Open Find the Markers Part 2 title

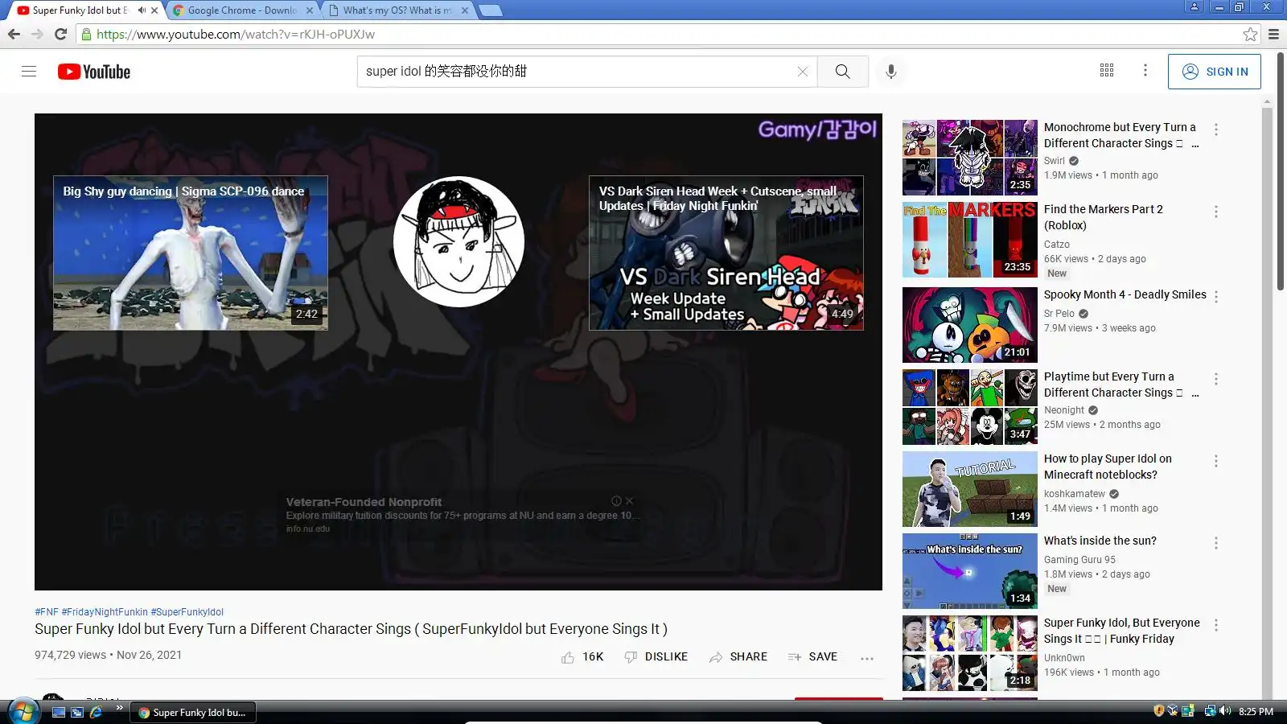click(1104, 217)
